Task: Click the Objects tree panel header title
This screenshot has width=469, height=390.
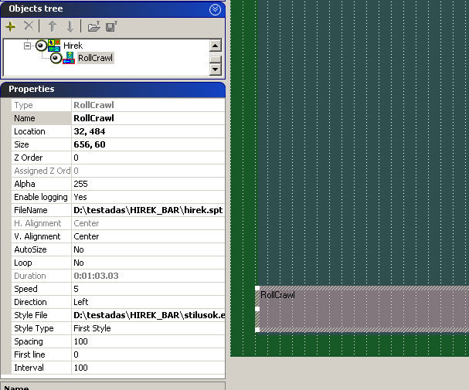Action: pyautogui.click(x=36, y=8)
